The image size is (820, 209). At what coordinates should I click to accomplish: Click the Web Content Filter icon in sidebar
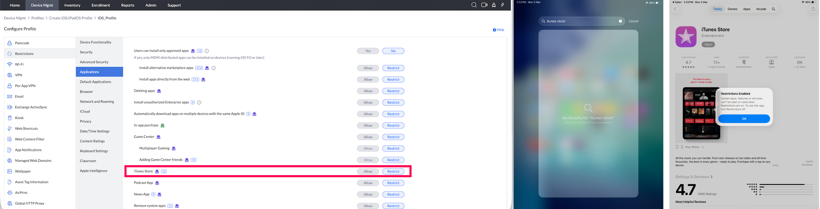[x=9, y=139]
